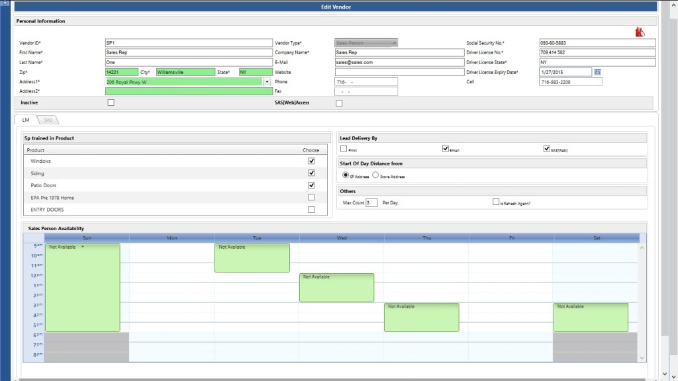Click the 12pm time label
The height and width of the screenshot is (381, 678).
click(37, 275)
